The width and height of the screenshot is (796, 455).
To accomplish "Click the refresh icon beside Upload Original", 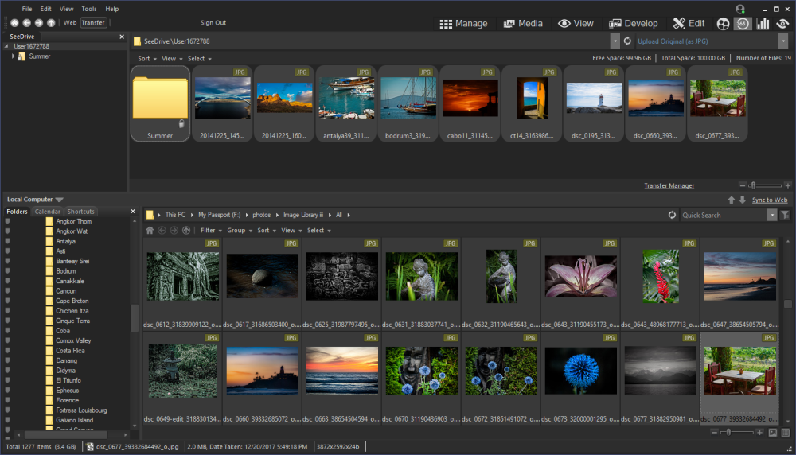I will (627, 41).
